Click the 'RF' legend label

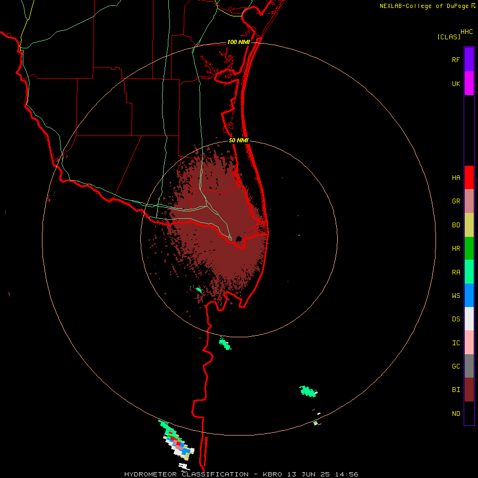point(456,60)
